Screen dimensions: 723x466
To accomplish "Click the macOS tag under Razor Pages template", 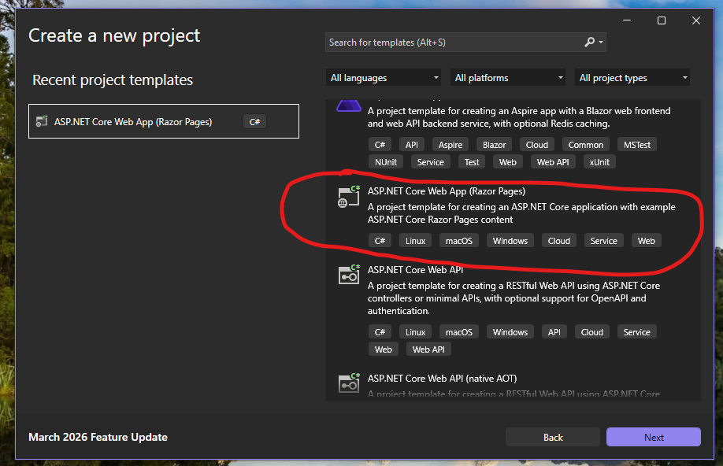I will tap(458, 241).
